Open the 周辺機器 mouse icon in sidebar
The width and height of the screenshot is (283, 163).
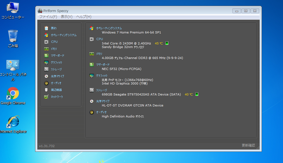(x=46, y=90)
